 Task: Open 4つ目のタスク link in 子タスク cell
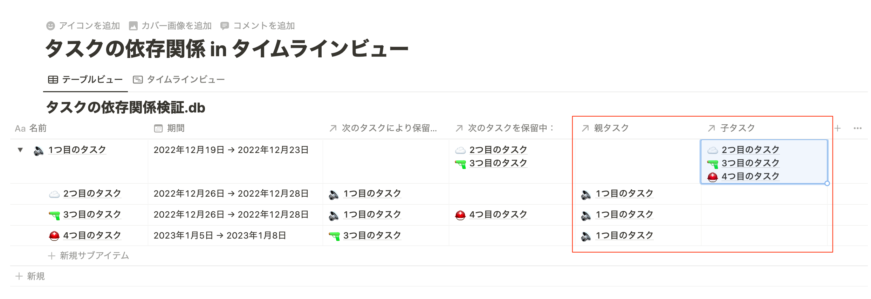point(750,176)
